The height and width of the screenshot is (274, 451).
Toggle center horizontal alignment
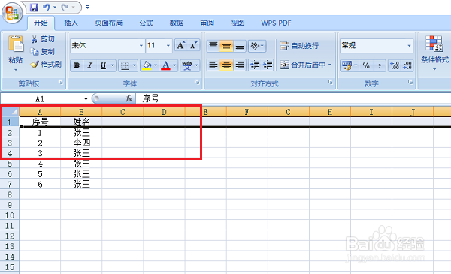point(226,65)
